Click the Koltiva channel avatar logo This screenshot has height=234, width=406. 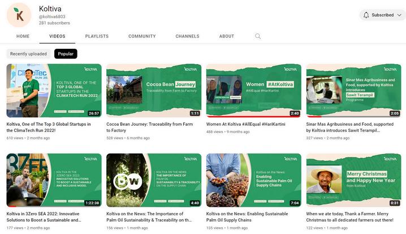click(x=19, y=15)
